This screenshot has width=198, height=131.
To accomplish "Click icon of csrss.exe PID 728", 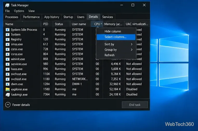I will tap(8, 49).
